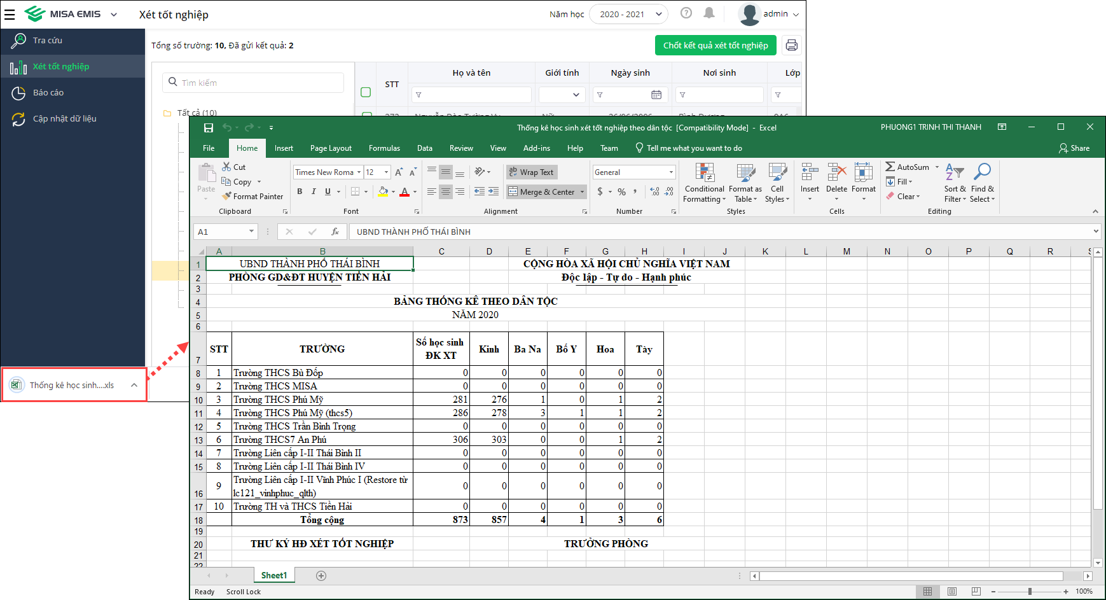
Task: Open the Page Layout ribbon tab
Action: (331, 148)
